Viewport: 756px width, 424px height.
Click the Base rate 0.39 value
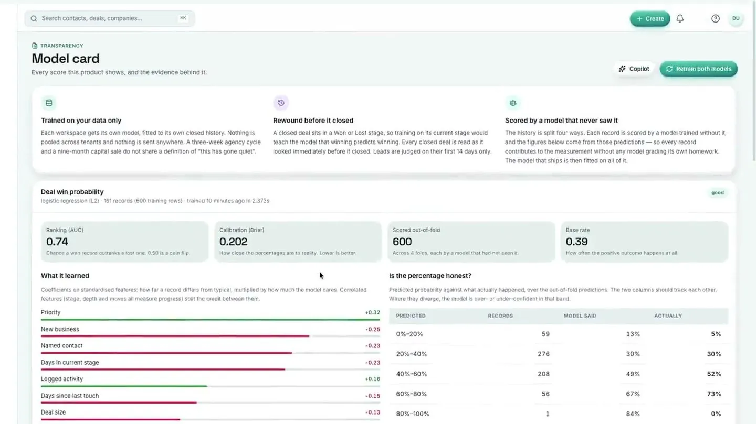[x=577, y=242]
